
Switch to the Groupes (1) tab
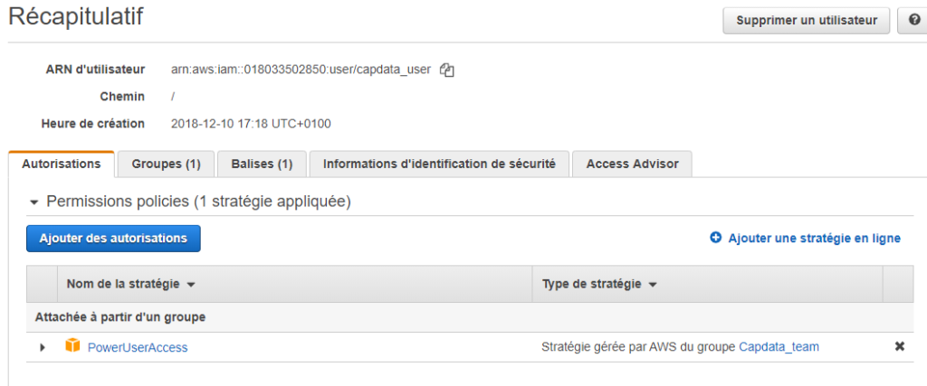point(166,165)
